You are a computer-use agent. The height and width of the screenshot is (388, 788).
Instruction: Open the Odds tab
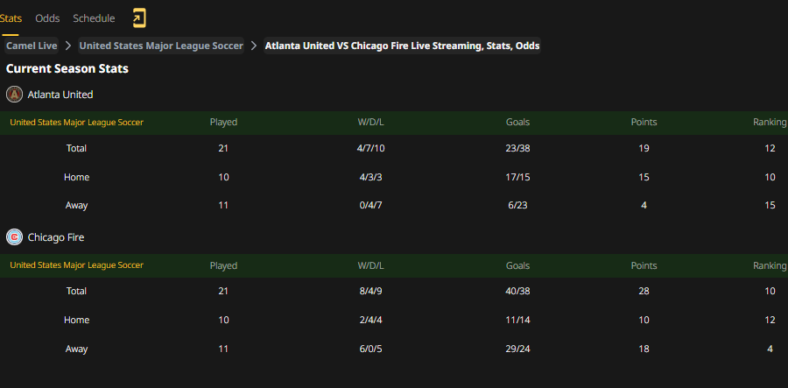click(x=47, y=18)
